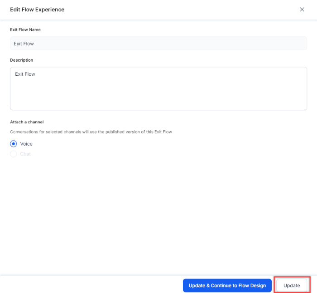This screenshot has width=317, height=293.
Task: Place cursor on 'Exit Flow' text in name field
Action: click(24, 44)
